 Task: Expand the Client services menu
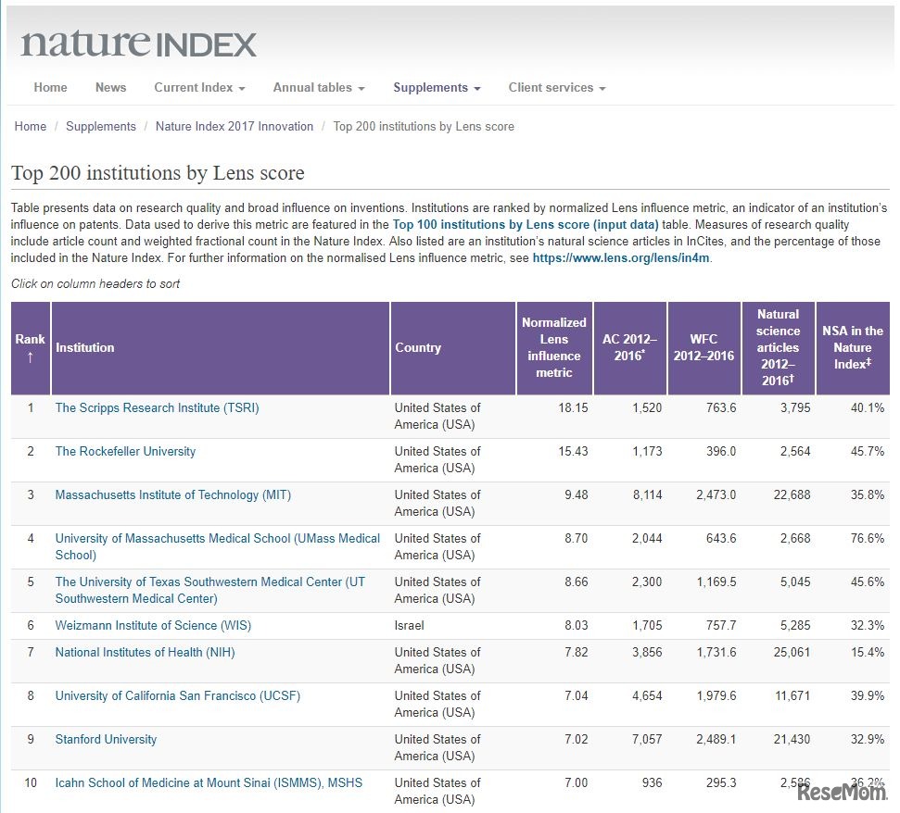556,88
